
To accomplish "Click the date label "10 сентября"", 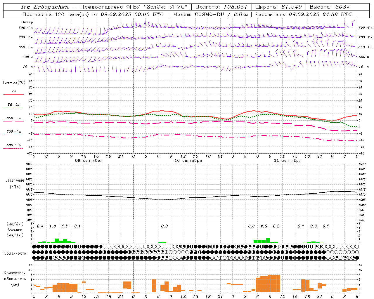I will [x=188, y=161].
